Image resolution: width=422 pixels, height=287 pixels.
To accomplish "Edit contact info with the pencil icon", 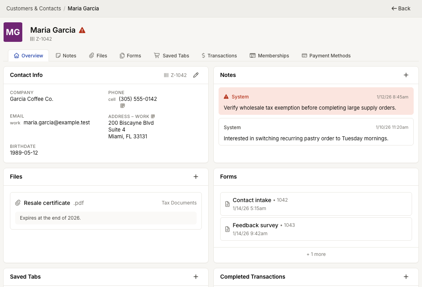I will coord(196,75).
